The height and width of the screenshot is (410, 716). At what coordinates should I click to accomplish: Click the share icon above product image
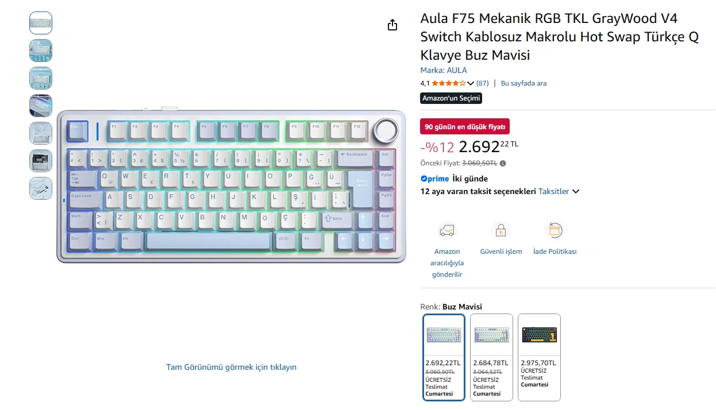coord(392,25)
